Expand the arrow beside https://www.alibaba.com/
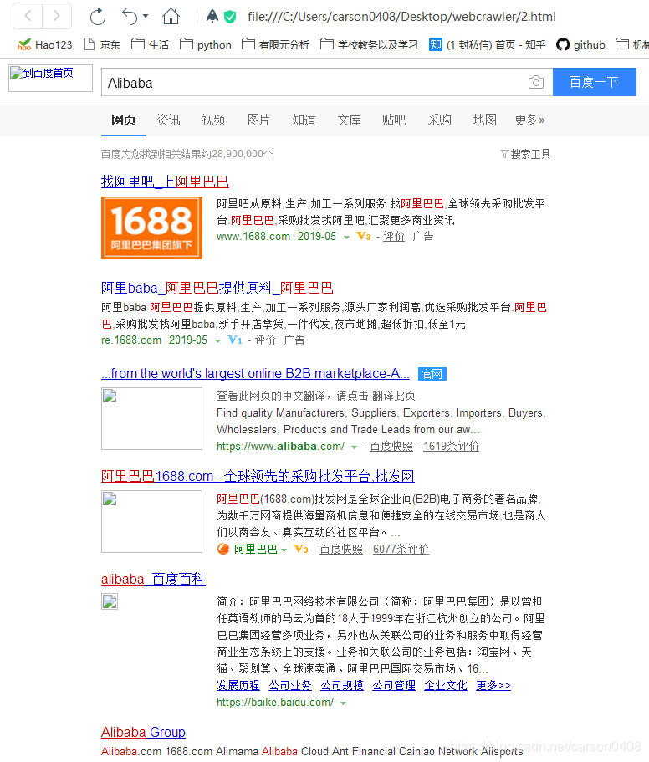The height and width of the screenshot is (762, 649). tap(354, 447)
